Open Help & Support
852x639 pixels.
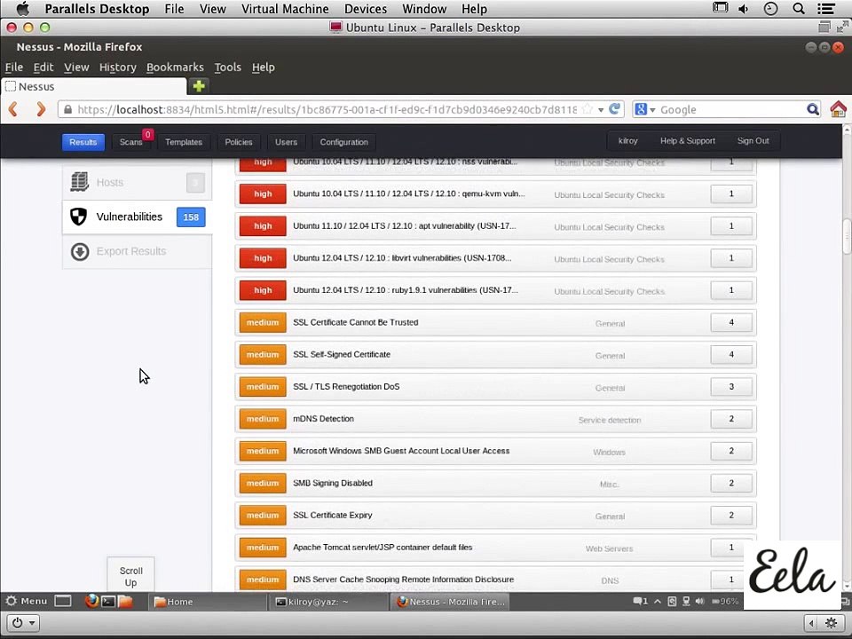[x=687, y=141]
